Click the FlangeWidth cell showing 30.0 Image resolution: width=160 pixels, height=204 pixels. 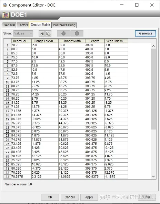tap(72, 45)
